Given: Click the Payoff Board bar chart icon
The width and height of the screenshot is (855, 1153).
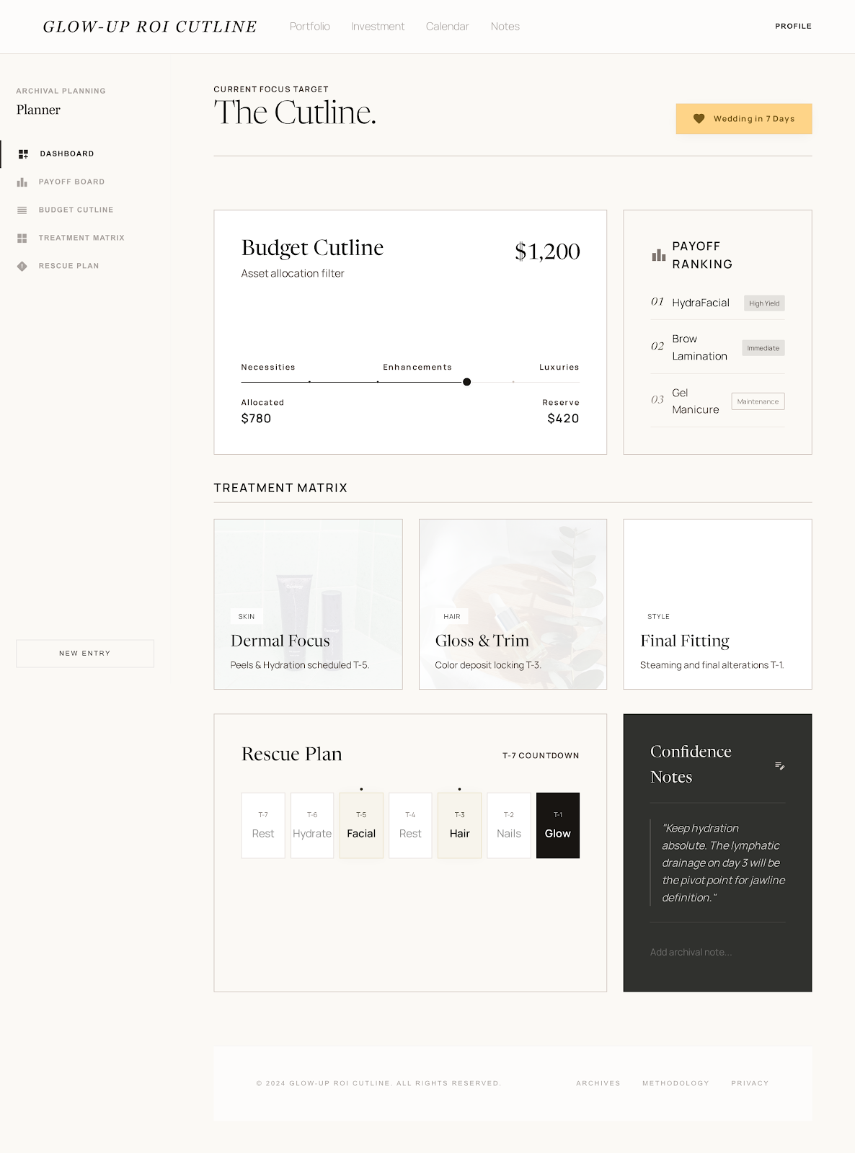Looking at the screenshot, I should point(22,182).
